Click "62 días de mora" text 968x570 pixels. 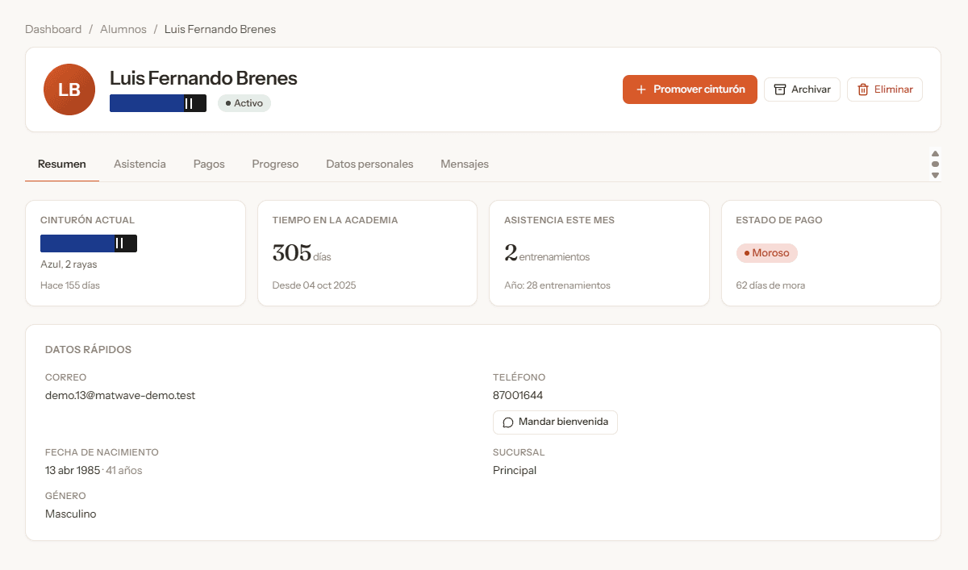coord(770,285)
